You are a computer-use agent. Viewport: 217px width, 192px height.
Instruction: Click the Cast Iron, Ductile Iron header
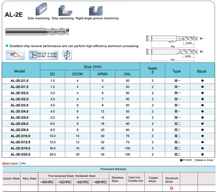[x=136, y=179]
